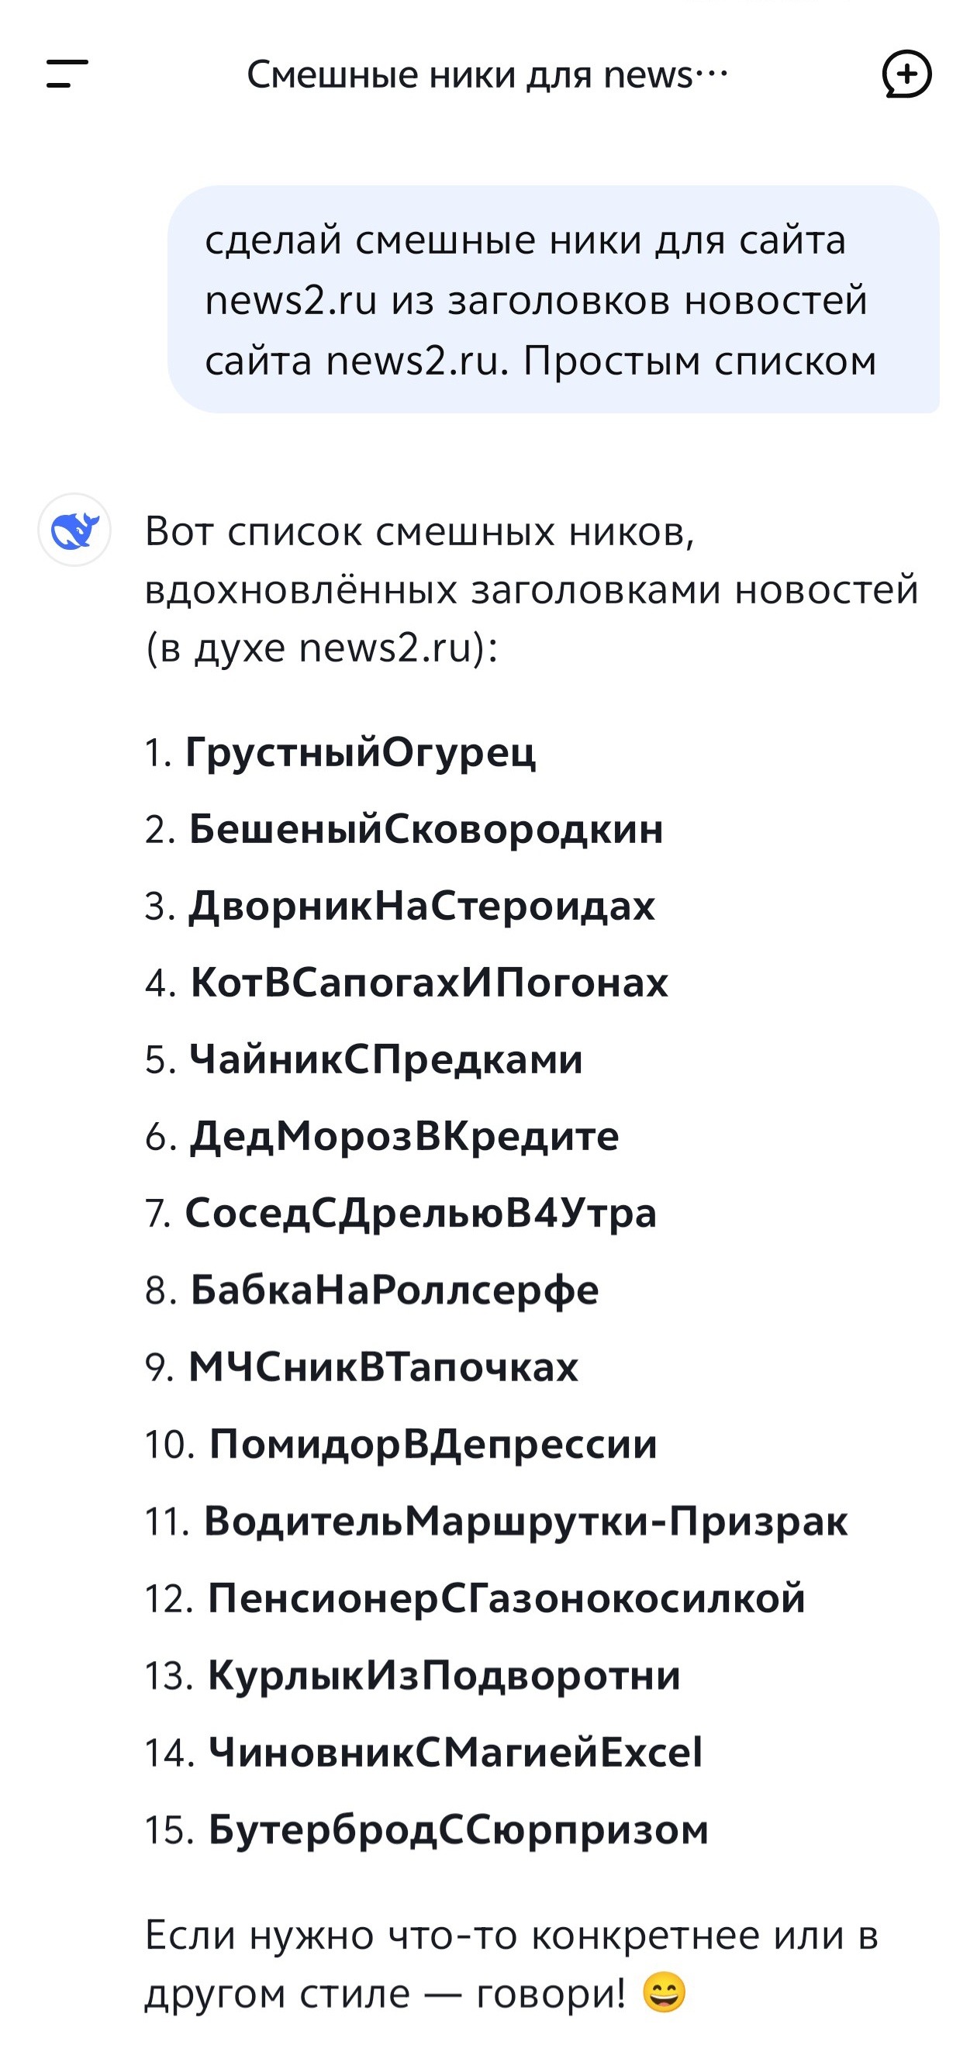The image size is (977, 2045).
Task: Tap the chat title 'Смешные ники для news'
Action: tap(487, 74)
